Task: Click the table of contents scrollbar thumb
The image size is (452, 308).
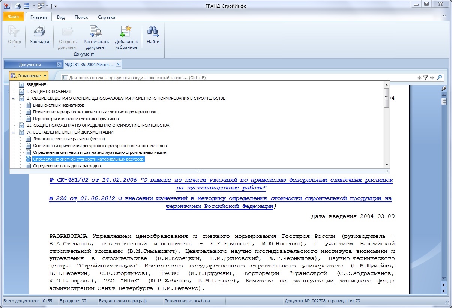Action: 386,98
